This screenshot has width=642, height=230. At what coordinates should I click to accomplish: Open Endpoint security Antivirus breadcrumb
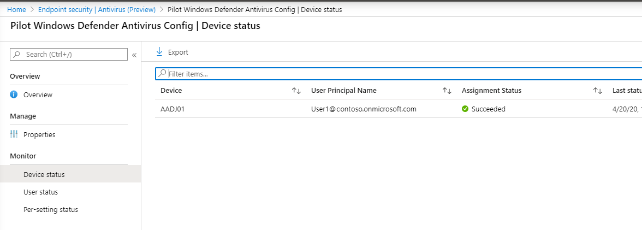pos(97,10)
